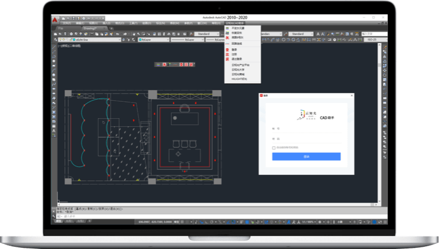Open the ByLayer color dropdown

[x=153, y=40]
